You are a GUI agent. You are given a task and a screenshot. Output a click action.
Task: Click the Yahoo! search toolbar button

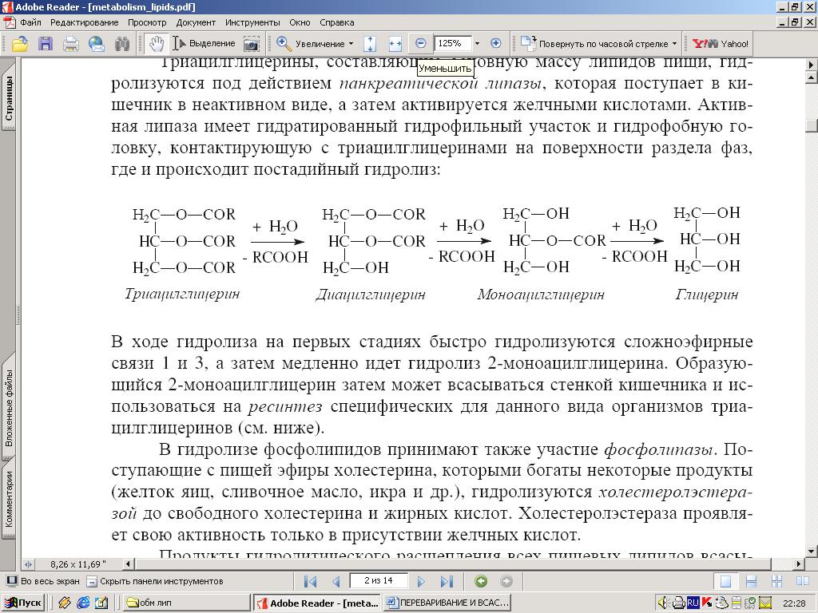click(x=721, y=44)
